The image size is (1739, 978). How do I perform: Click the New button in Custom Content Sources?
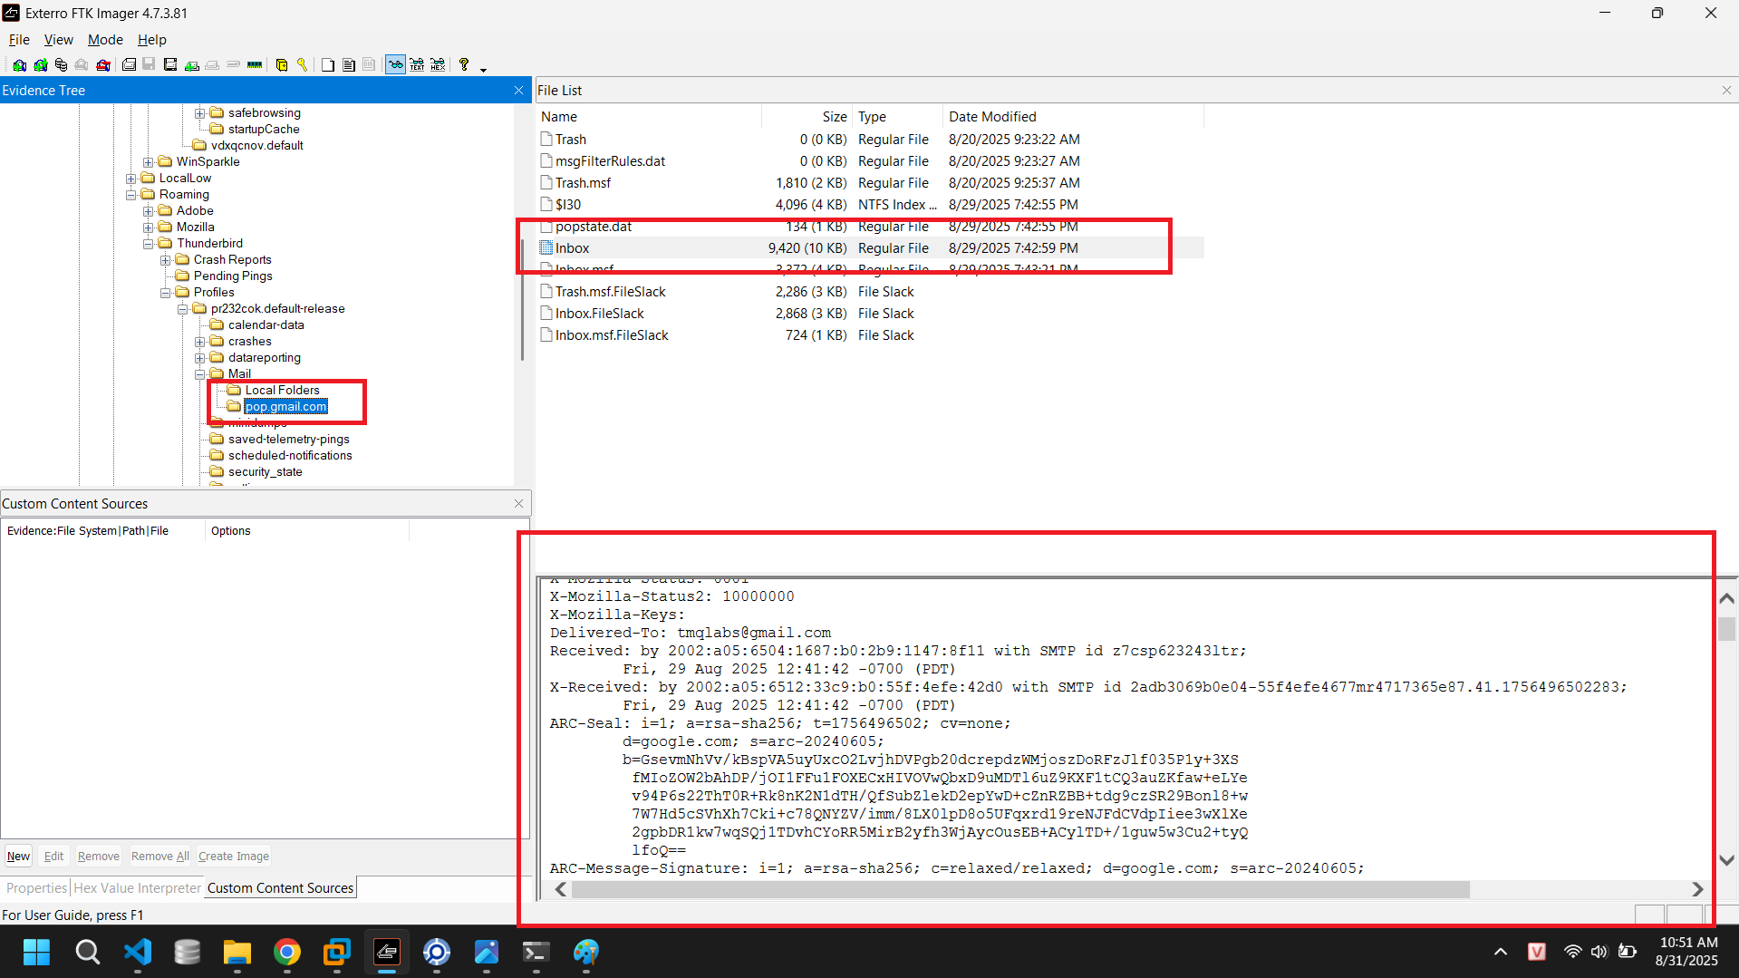coord(18,857)
